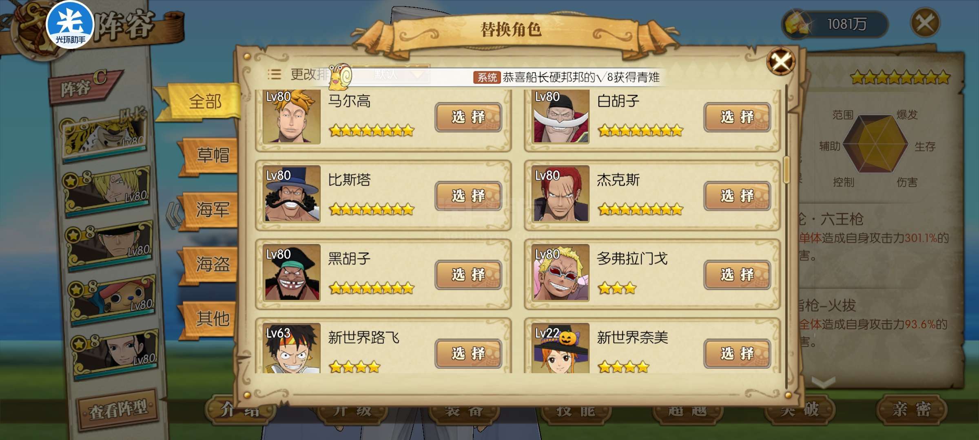Click the 多弗拉门戈 character avatar

(560, 273)
